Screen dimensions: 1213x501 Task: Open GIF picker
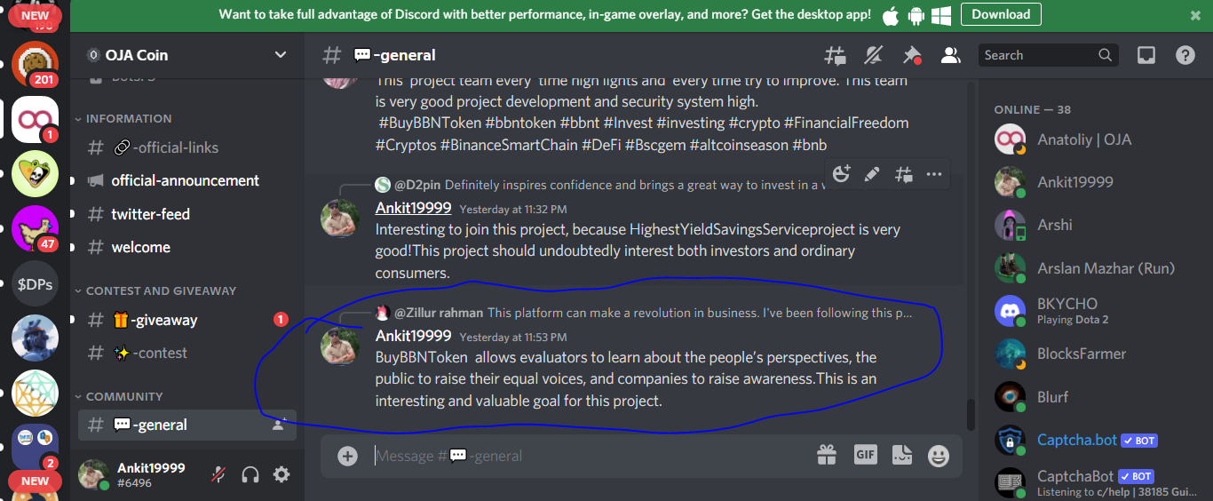coord(865,455)
